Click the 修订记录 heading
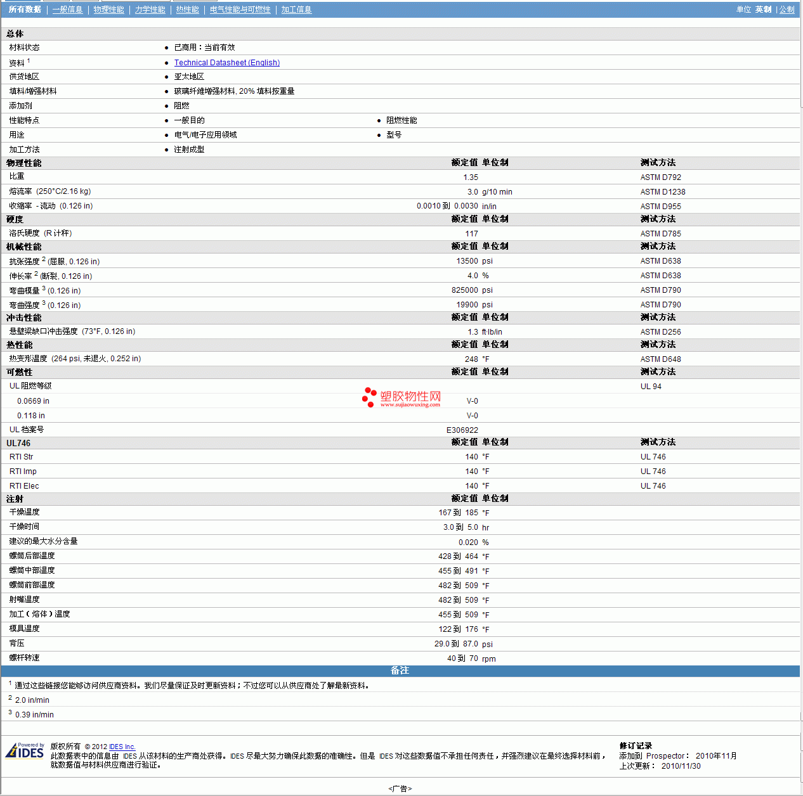The width and height of the screenshot is (803, 796). (636, 746)
